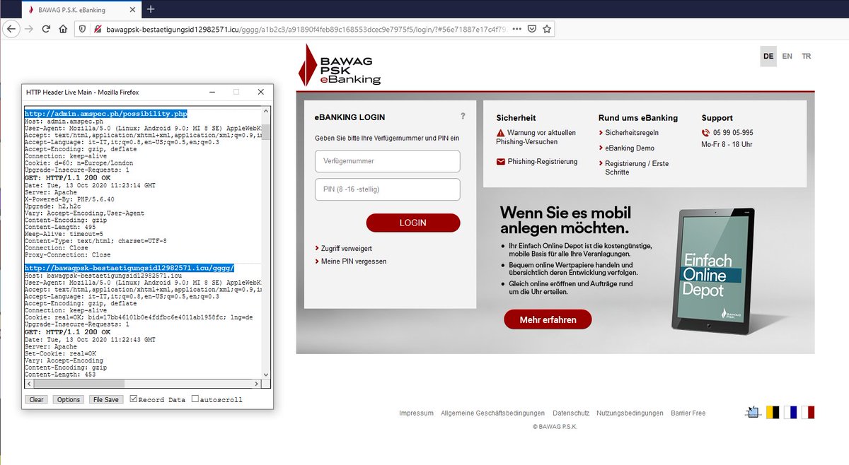The image size is (849, 465).
Task: Open Barrier Free footer link
Action: pyautogui.click(x=688, y=413)
